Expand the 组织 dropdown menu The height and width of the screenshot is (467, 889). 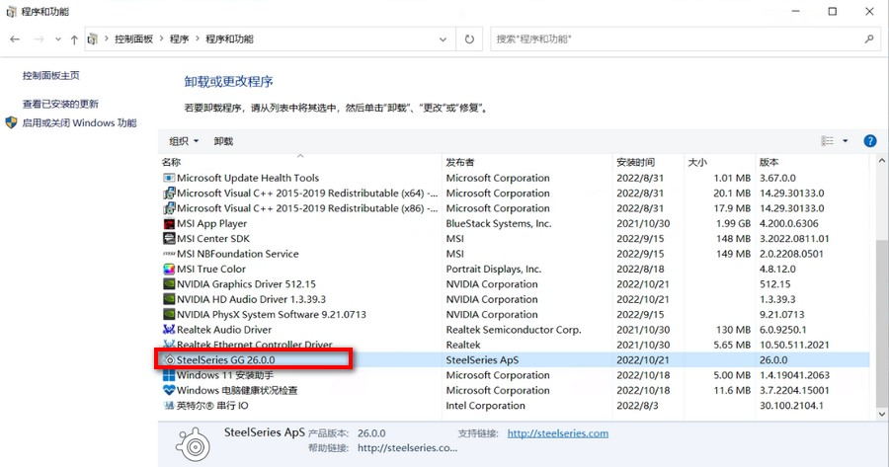(184, 141)
